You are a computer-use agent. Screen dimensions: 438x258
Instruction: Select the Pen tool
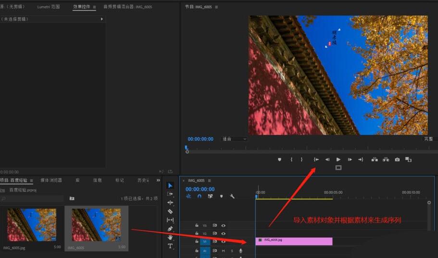[170, 229]
